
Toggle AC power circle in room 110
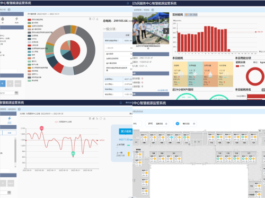(177, 137)
